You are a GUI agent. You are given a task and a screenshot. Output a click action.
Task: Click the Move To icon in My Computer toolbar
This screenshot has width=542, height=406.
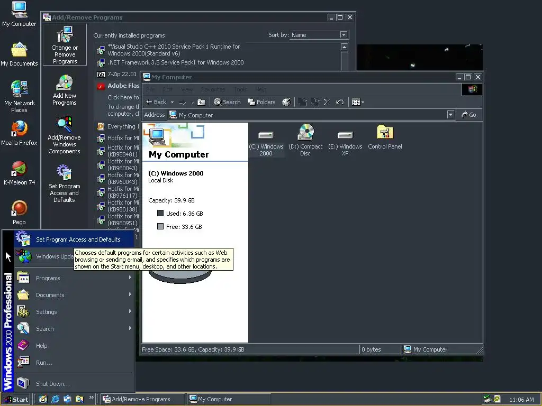pyautogui.click(x=302, y=102)
